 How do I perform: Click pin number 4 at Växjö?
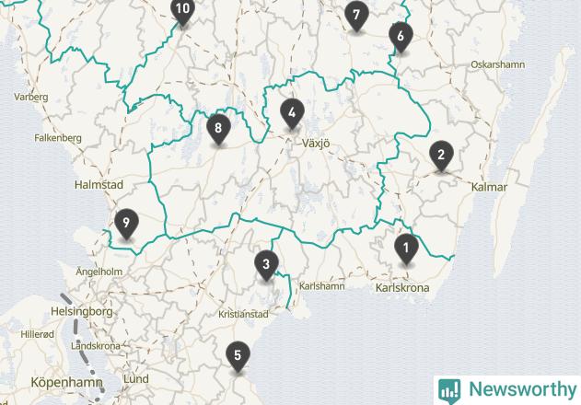(292, 114)
